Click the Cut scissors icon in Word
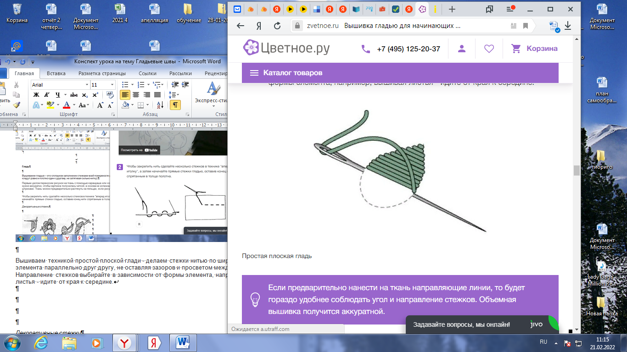The height and width of the screenshot is (352, 627). pos(16,85)
